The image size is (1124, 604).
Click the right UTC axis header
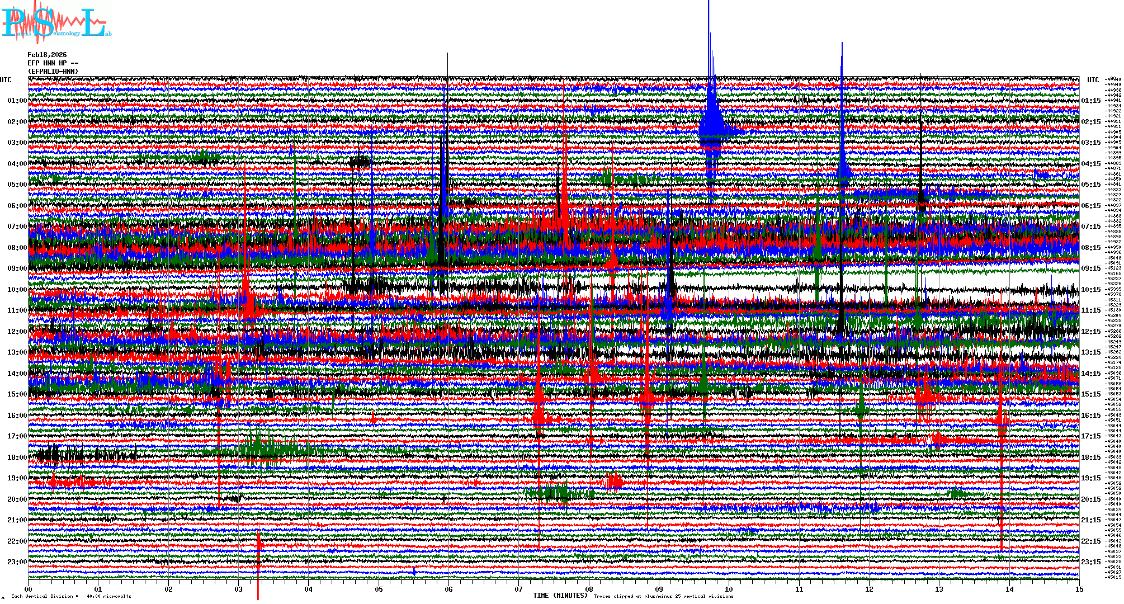tap(1093, 80)
